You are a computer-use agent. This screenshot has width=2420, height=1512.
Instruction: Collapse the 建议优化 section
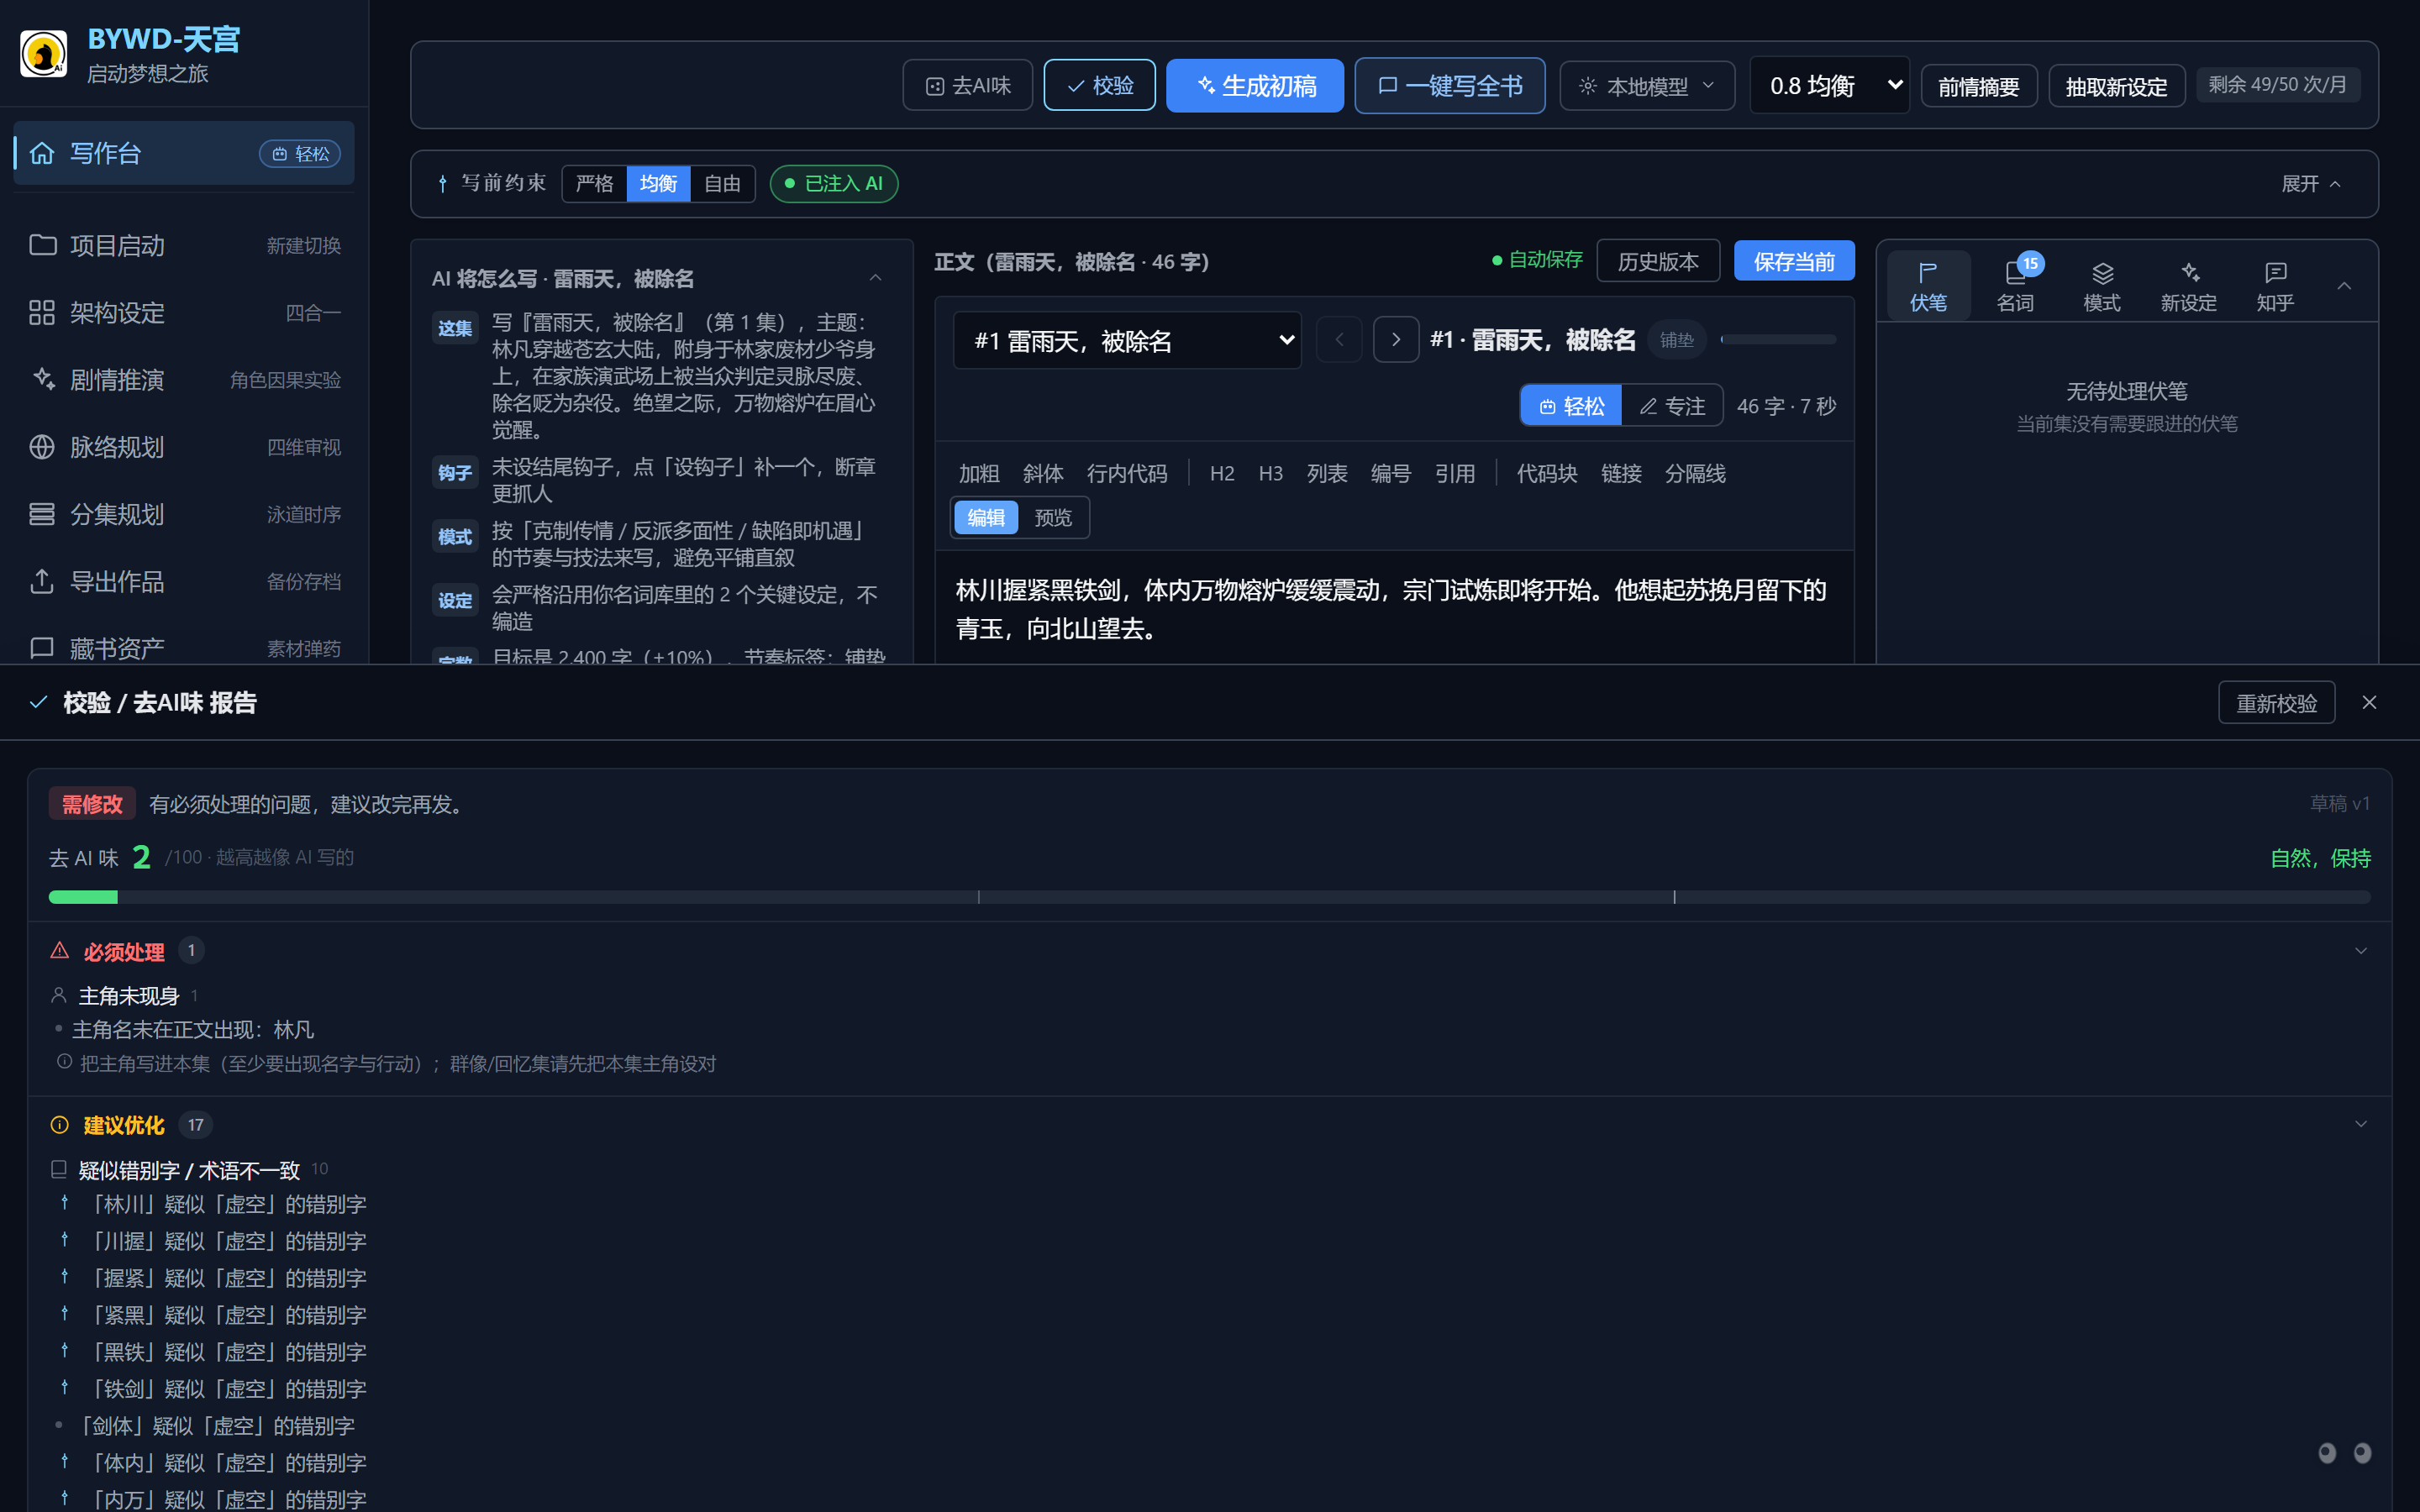(x=2361, y=1124)
